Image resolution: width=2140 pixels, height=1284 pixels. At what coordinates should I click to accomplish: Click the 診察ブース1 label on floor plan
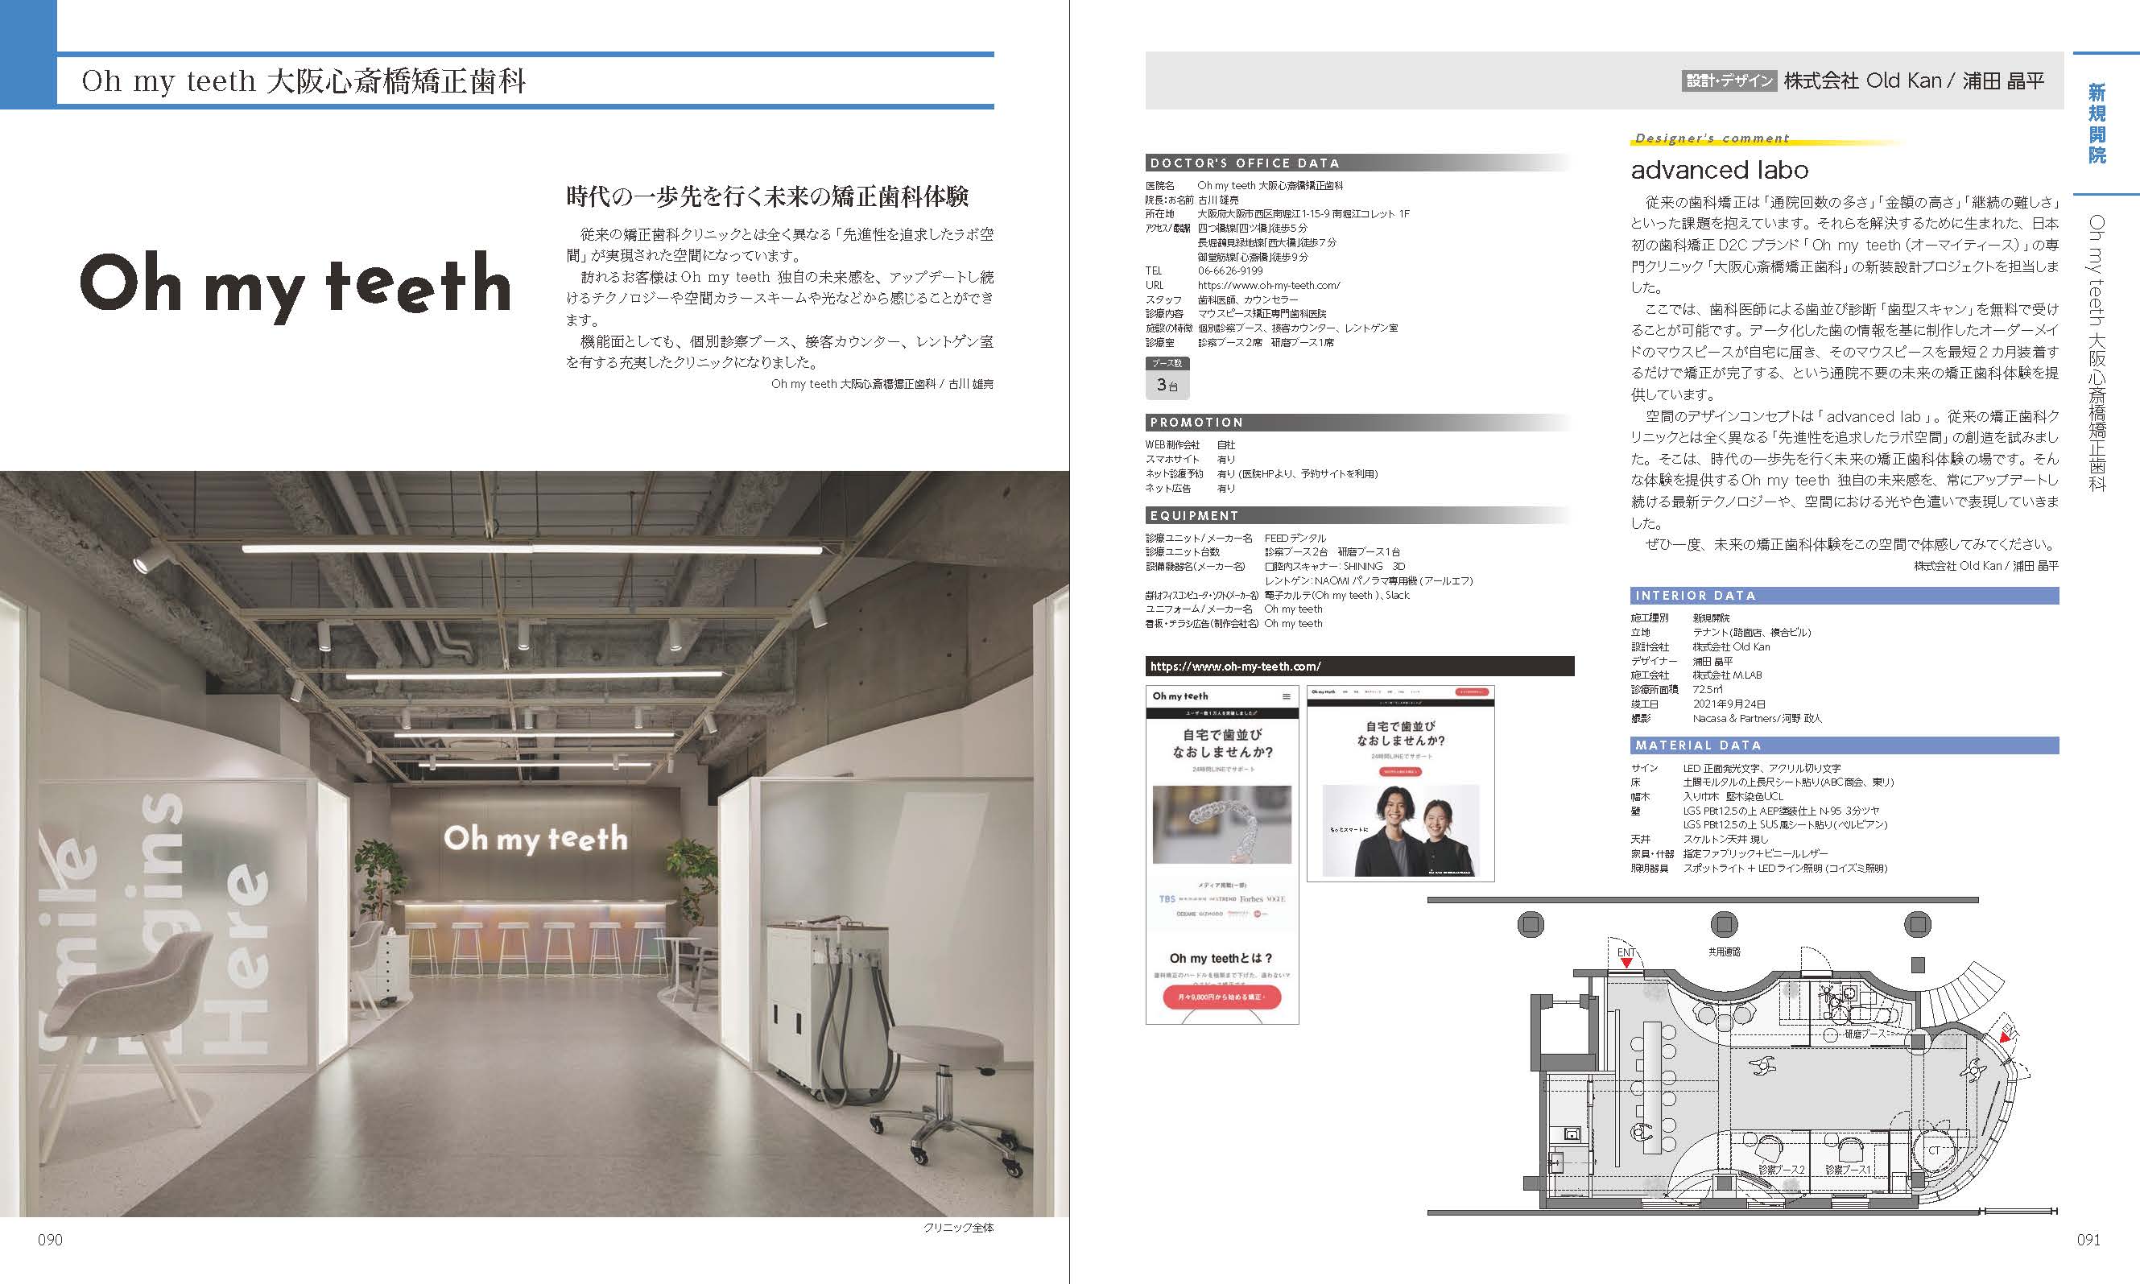pos(1848,1170)
